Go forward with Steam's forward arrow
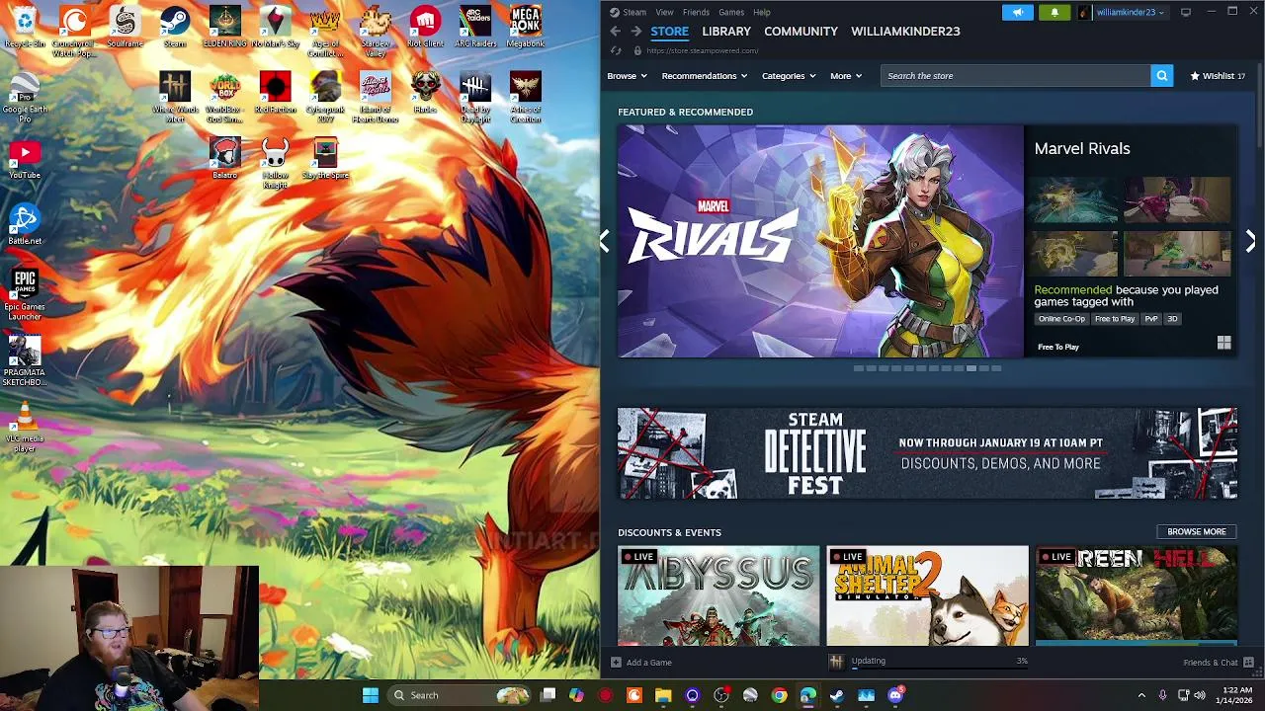Viewport: 1265px width, 711px height. [635, 32]
